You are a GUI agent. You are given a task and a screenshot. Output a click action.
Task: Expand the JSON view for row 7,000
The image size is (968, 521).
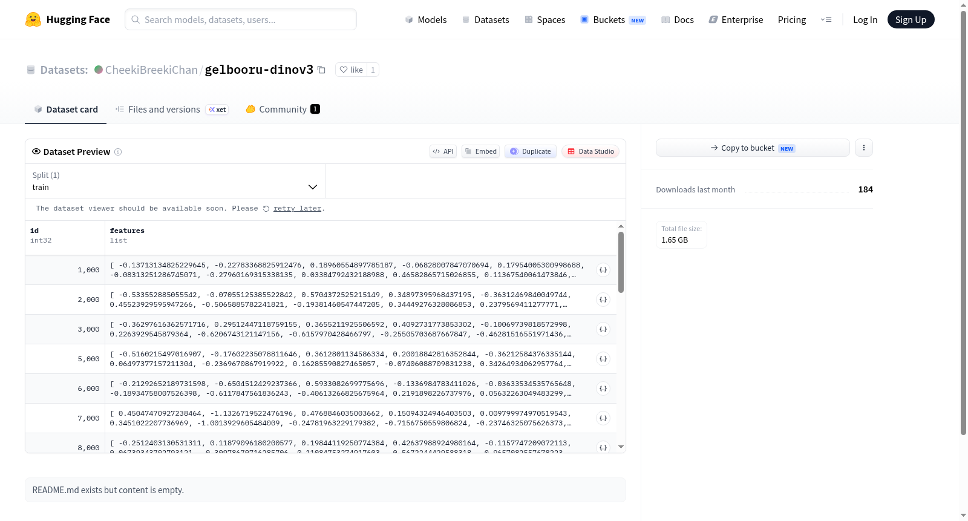603,418
